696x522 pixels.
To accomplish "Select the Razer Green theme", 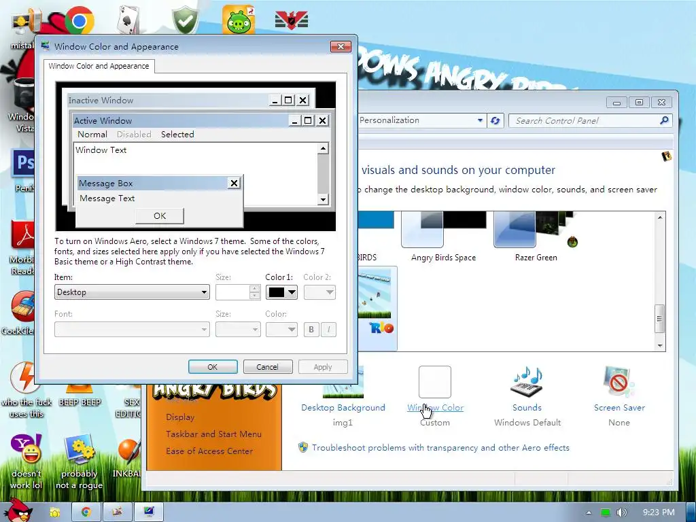I will 536,237.
